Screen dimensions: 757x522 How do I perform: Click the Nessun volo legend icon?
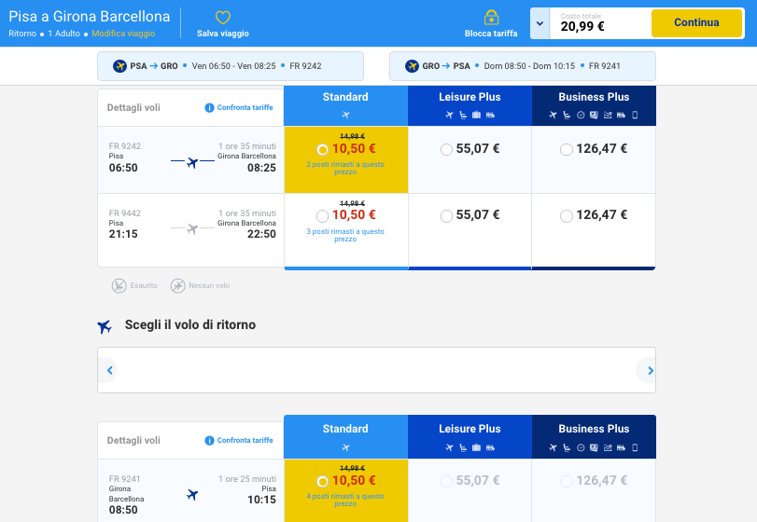click(177, 286)
